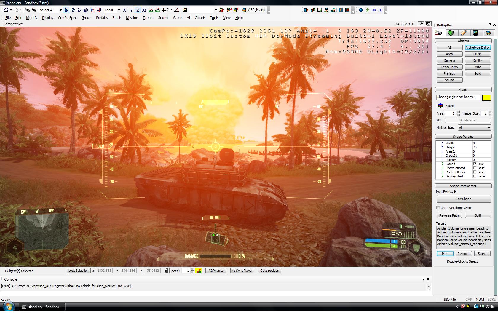Activate the Rotate tool
The height and width of the screenshot is (328, 498).
pyautogui.click(x=79, y=10)
